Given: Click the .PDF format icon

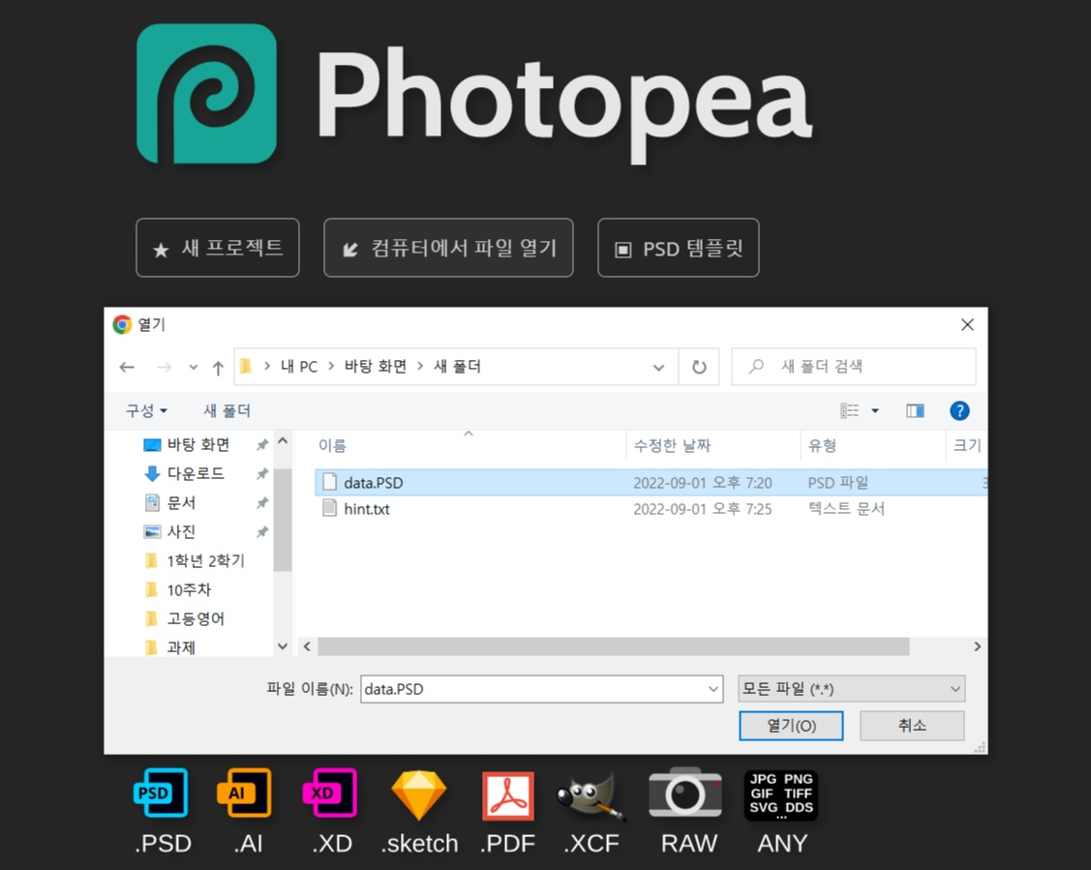Looking at the screenshot, I should point(508,795).
